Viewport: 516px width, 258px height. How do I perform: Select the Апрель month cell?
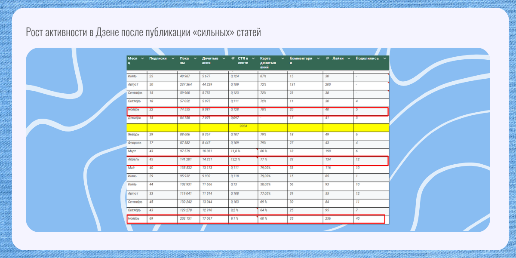(137, 160)
